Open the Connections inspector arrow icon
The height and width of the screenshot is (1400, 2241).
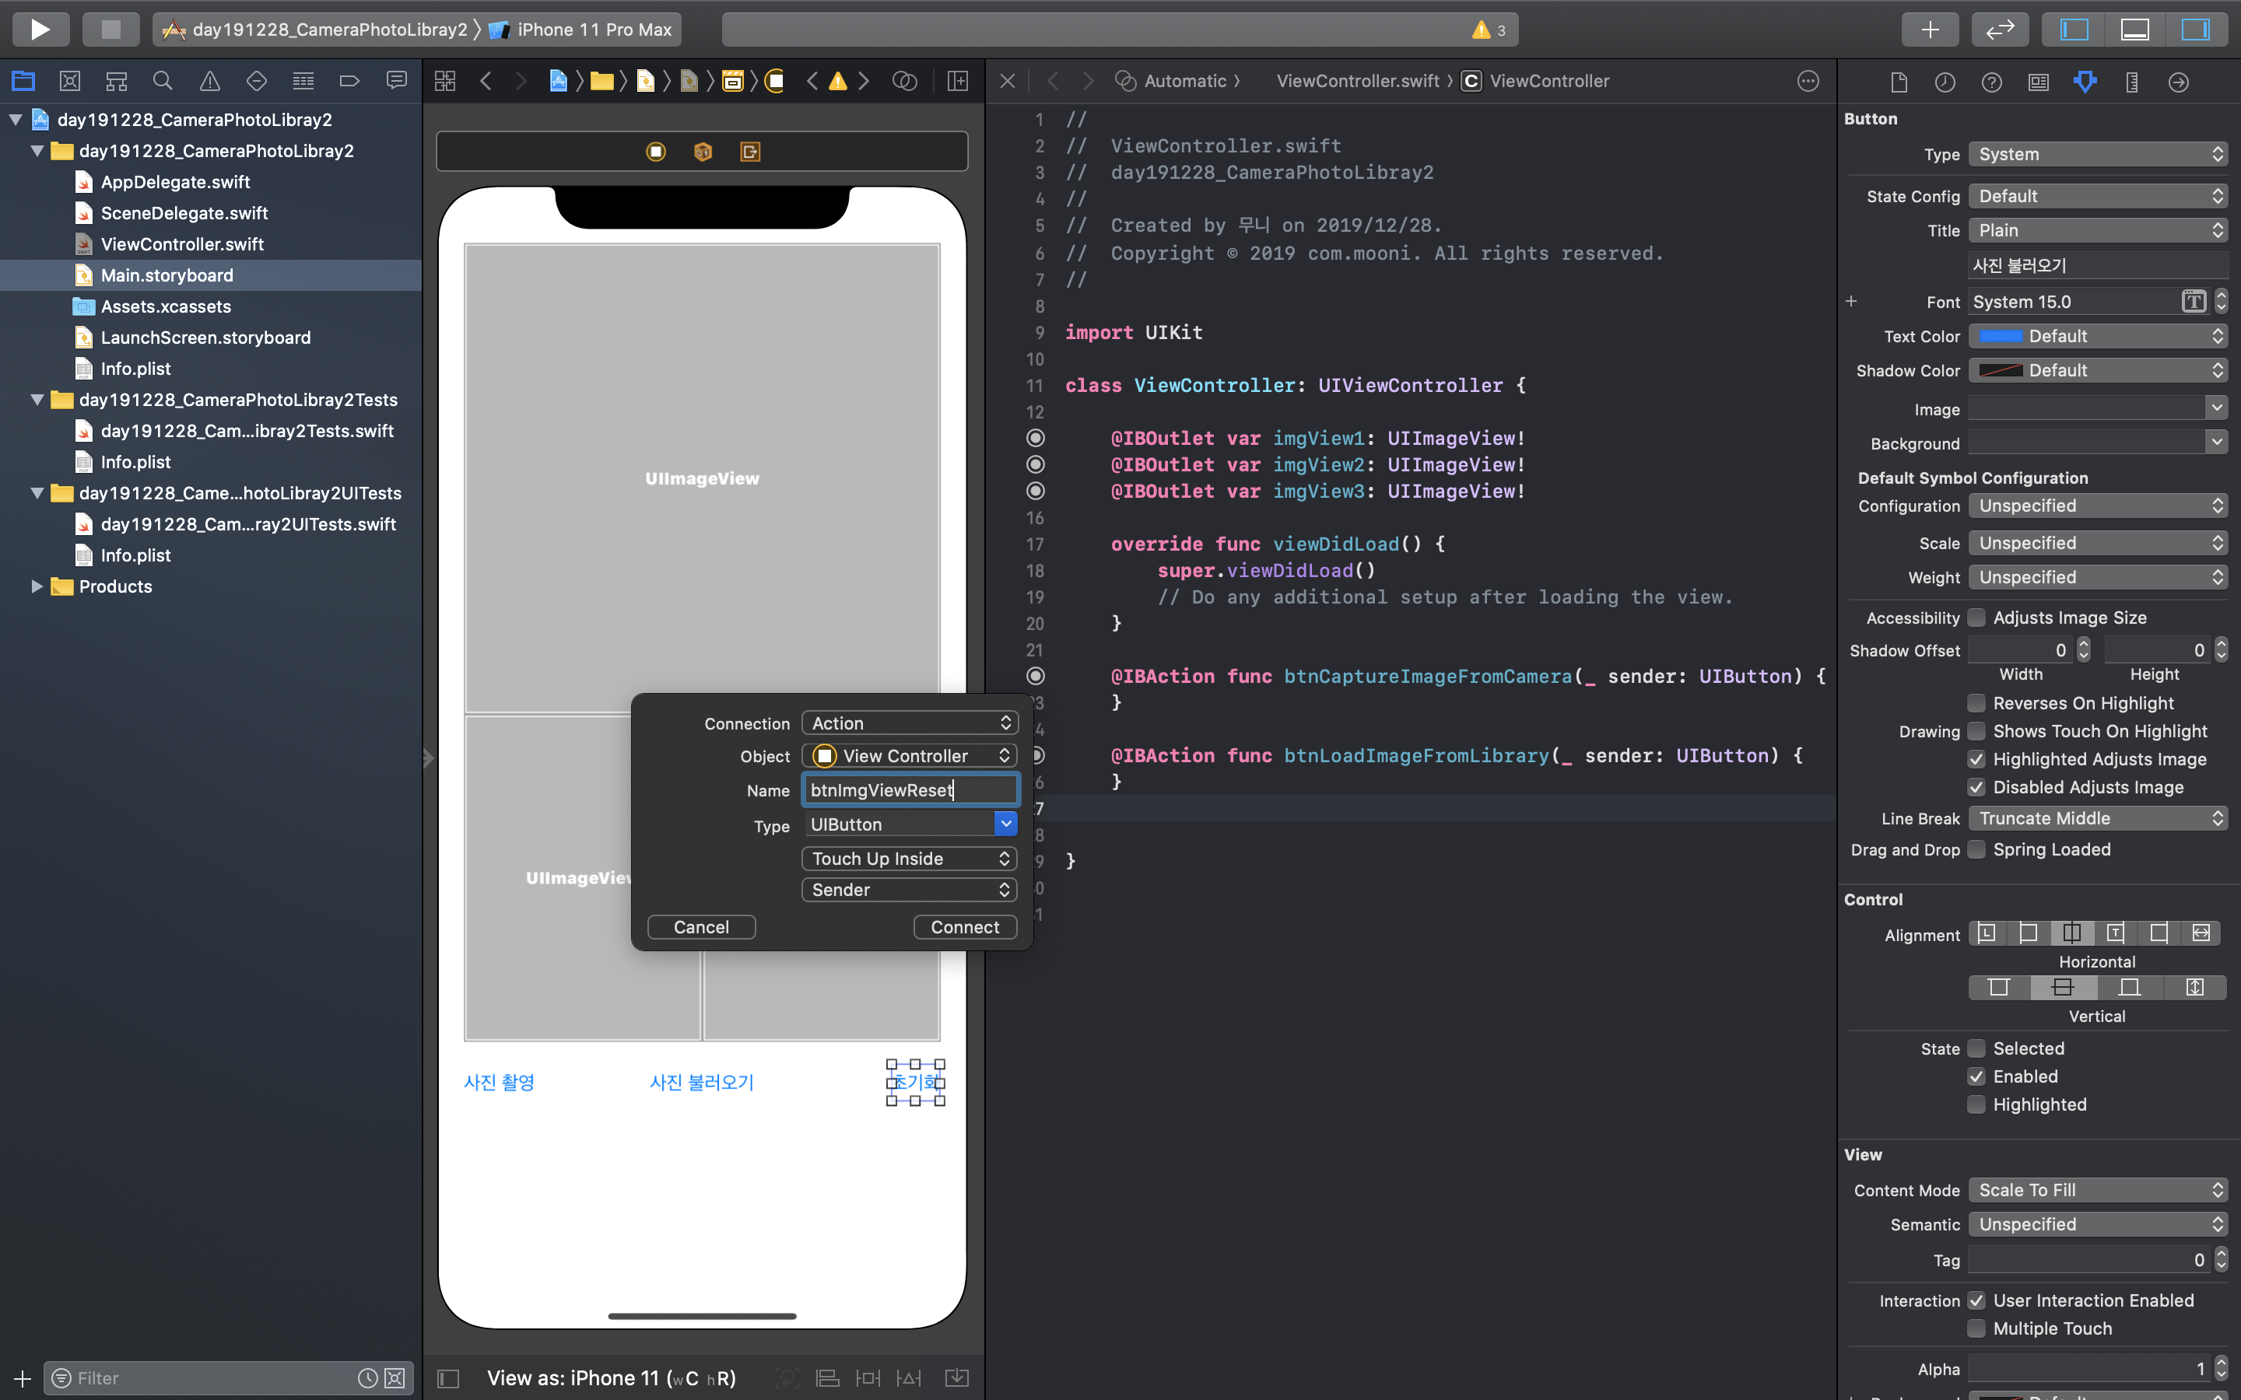point(2179,82)
